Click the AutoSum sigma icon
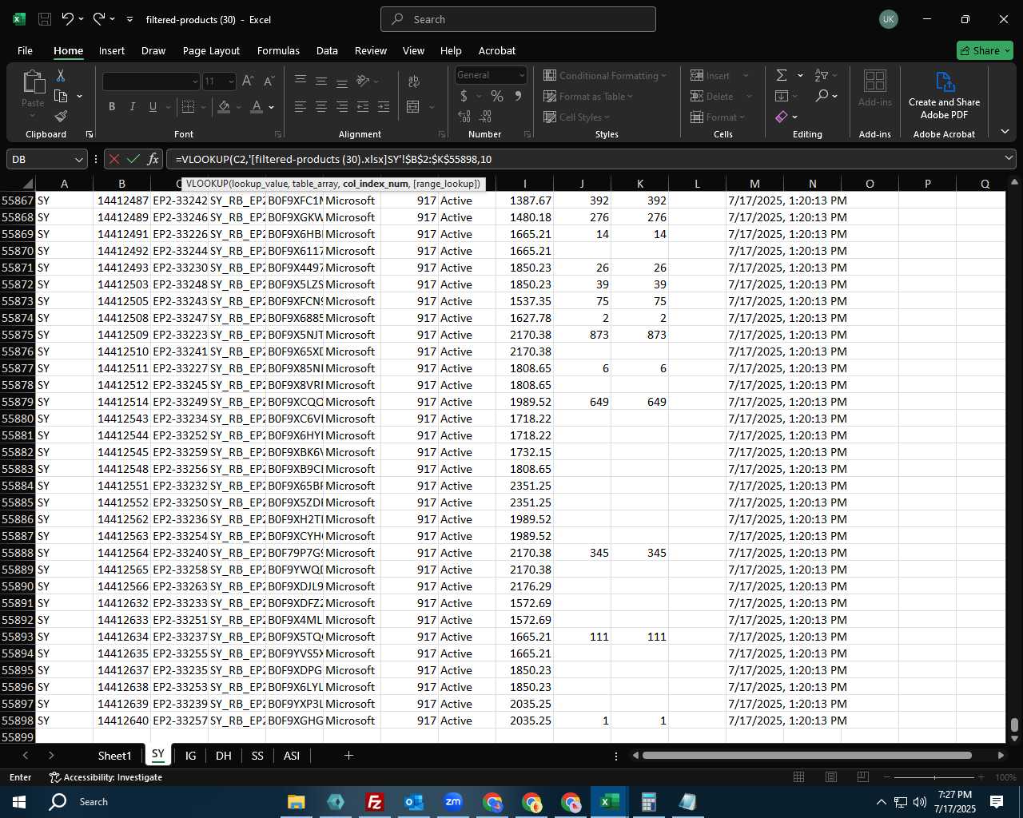Viewport: 1023px width, 818px height. pyautogui.click(x=782, y=75)
